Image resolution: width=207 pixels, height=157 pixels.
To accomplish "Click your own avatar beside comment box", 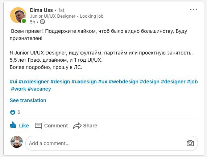I will (17, 142).
